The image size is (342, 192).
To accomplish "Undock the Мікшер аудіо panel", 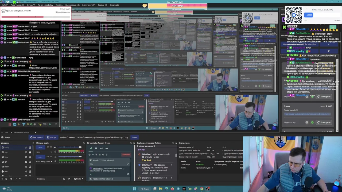I will pos(84,143).
